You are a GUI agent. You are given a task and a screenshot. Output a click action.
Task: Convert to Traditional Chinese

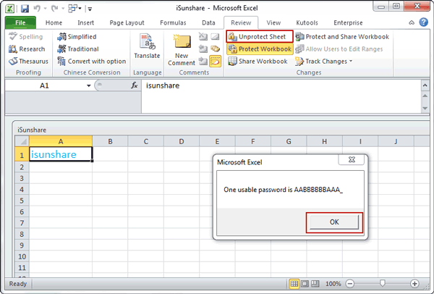(x=78, y=49)
